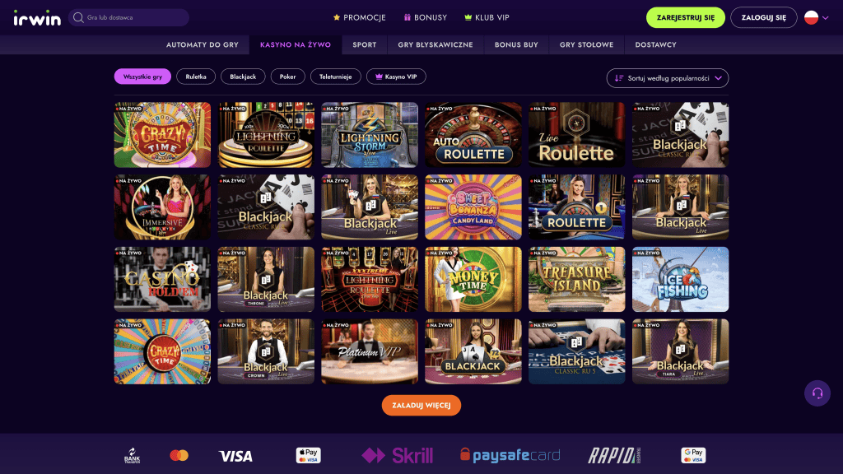Click the Zarejestruj się button
This screenshot has width=843, height=474.
pyautogui.click(x=686, y=18)
